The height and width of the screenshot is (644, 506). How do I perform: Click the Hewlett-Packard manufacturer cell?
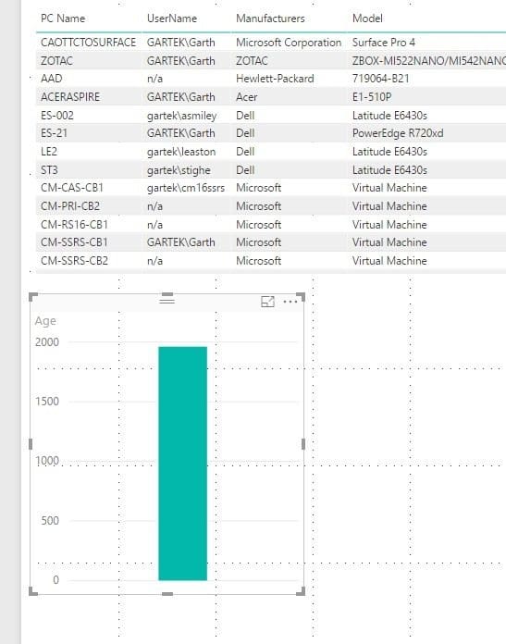(x=275, y=79)
